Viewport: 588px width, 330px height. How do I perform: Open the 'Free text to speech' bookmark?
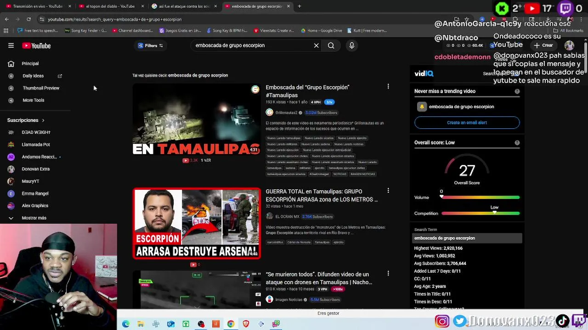click(x=37, y=31)
